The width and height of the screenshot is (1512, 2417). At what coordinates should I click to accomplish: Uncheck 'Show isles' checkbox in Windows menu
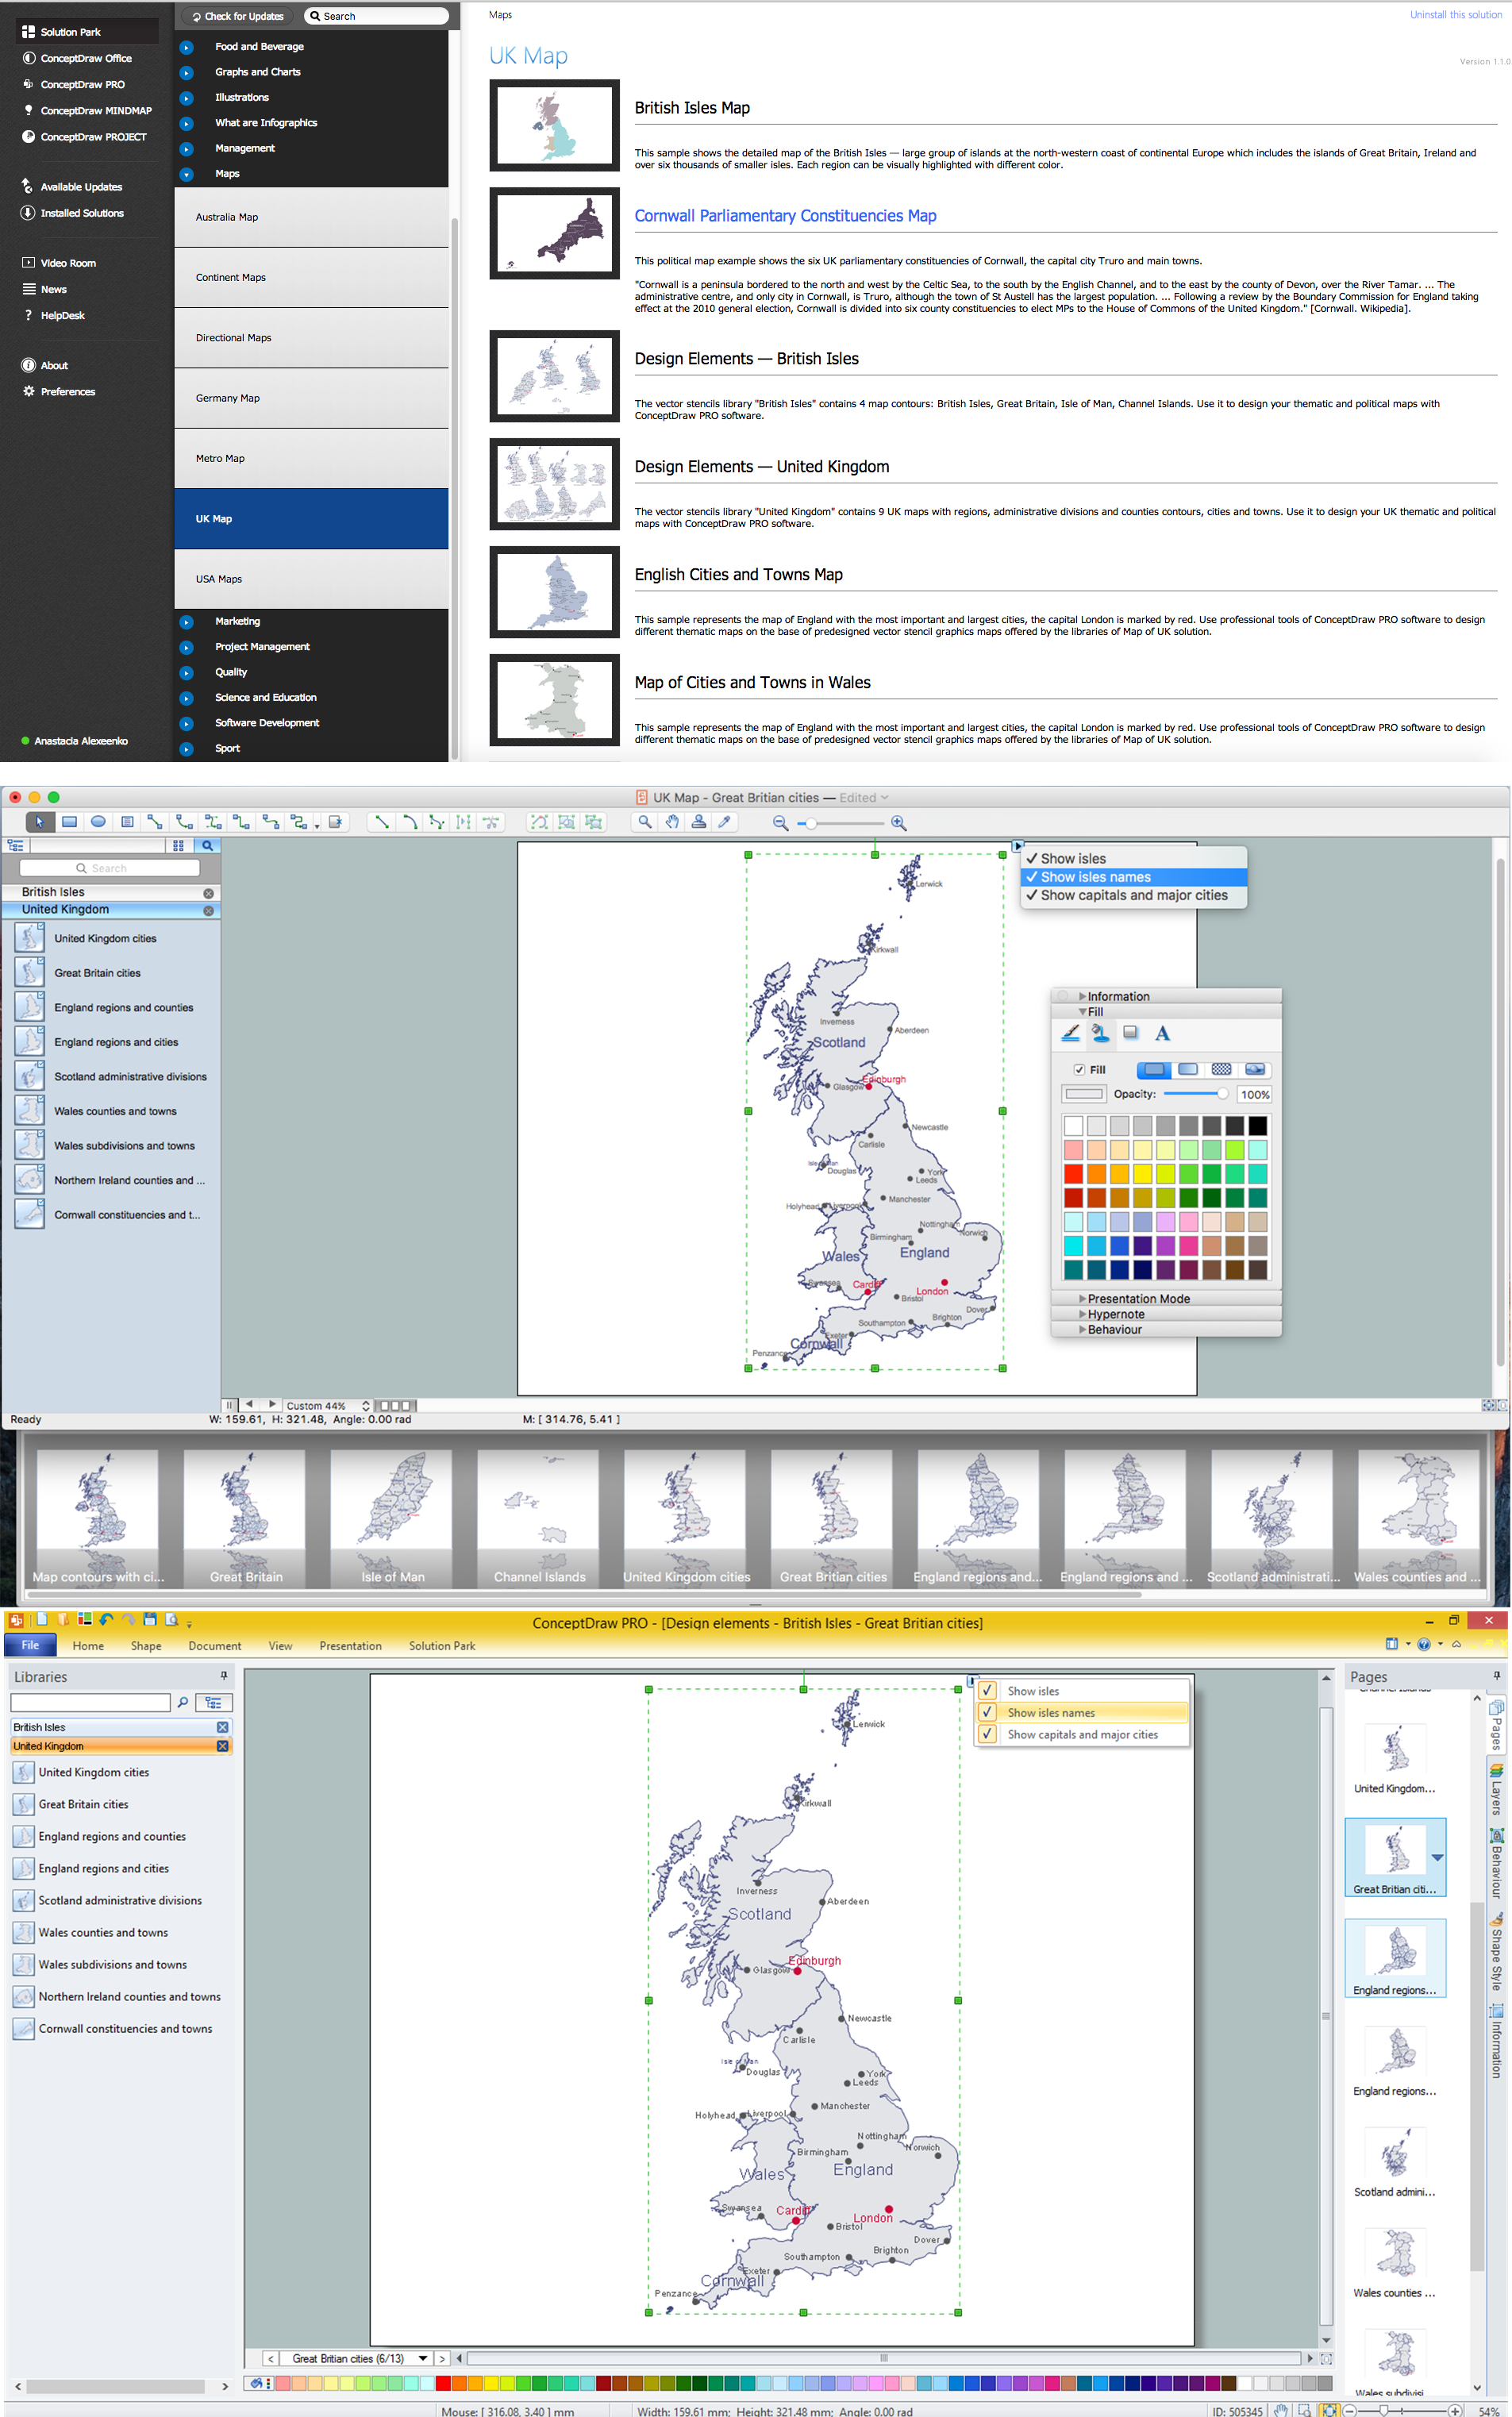(987, 1690)
